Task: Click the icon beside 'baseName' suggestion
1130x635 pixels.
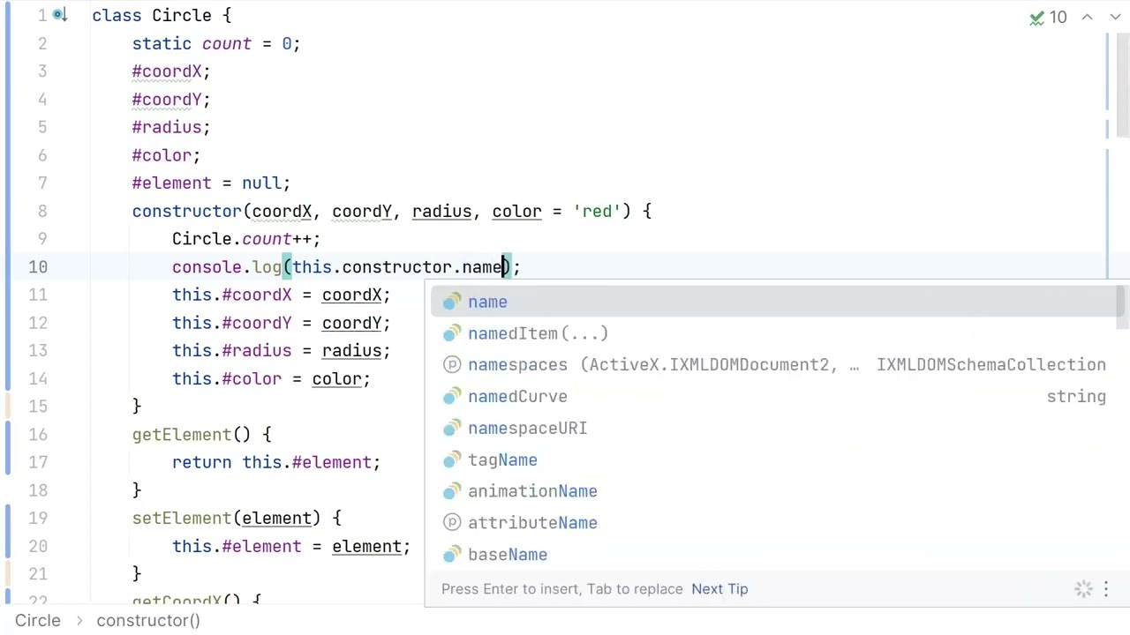Action: point(452,555)
